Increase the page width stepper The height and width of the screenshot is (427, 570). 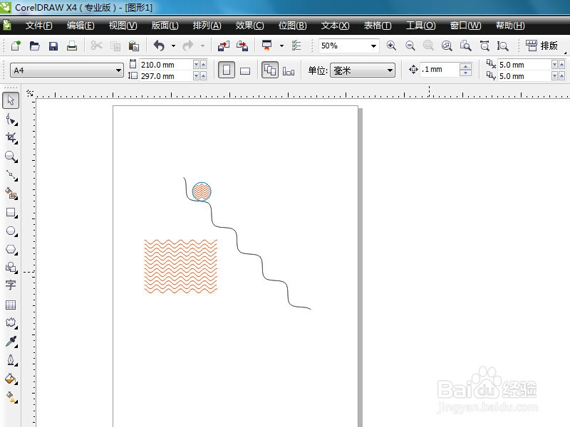(203, 65)
